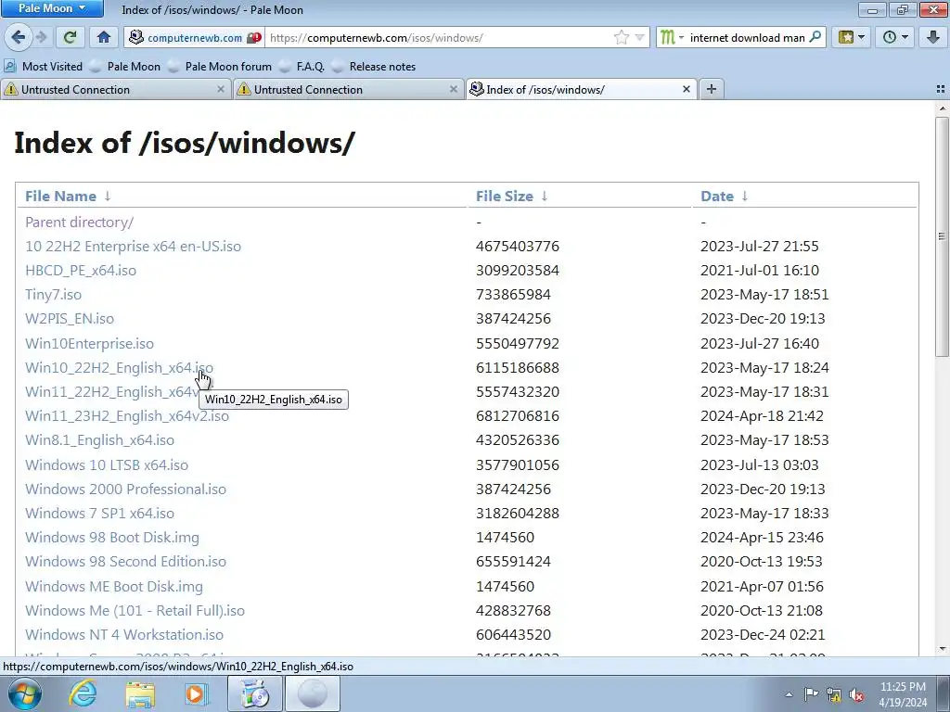950x712 pixels.
Task: Click the network tray icon
Action: coord(834,694)
